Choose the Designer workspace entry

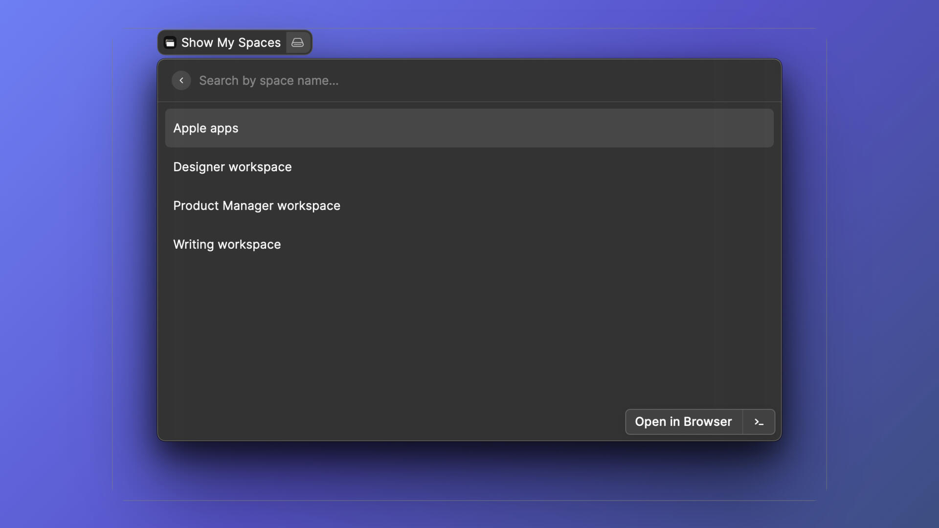(232, 167)
